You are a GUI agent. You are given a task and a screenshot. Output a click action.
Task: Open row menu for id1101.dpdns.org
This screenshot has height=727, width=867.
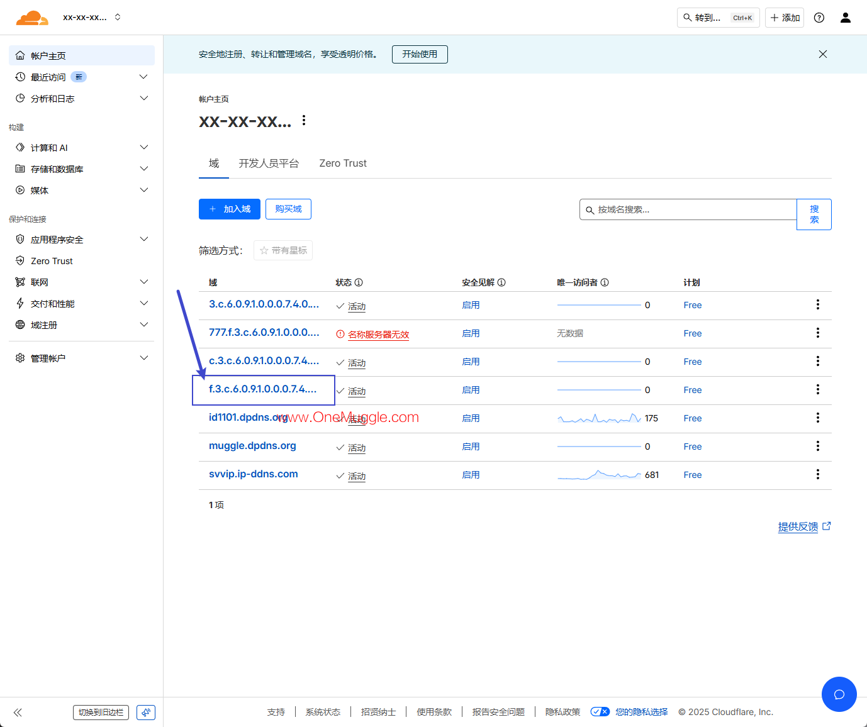tap(818, 418)
